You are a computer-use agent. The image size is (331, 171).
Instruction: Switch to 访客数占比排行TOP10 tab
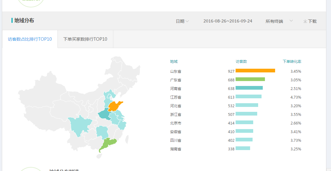[30, 39]
